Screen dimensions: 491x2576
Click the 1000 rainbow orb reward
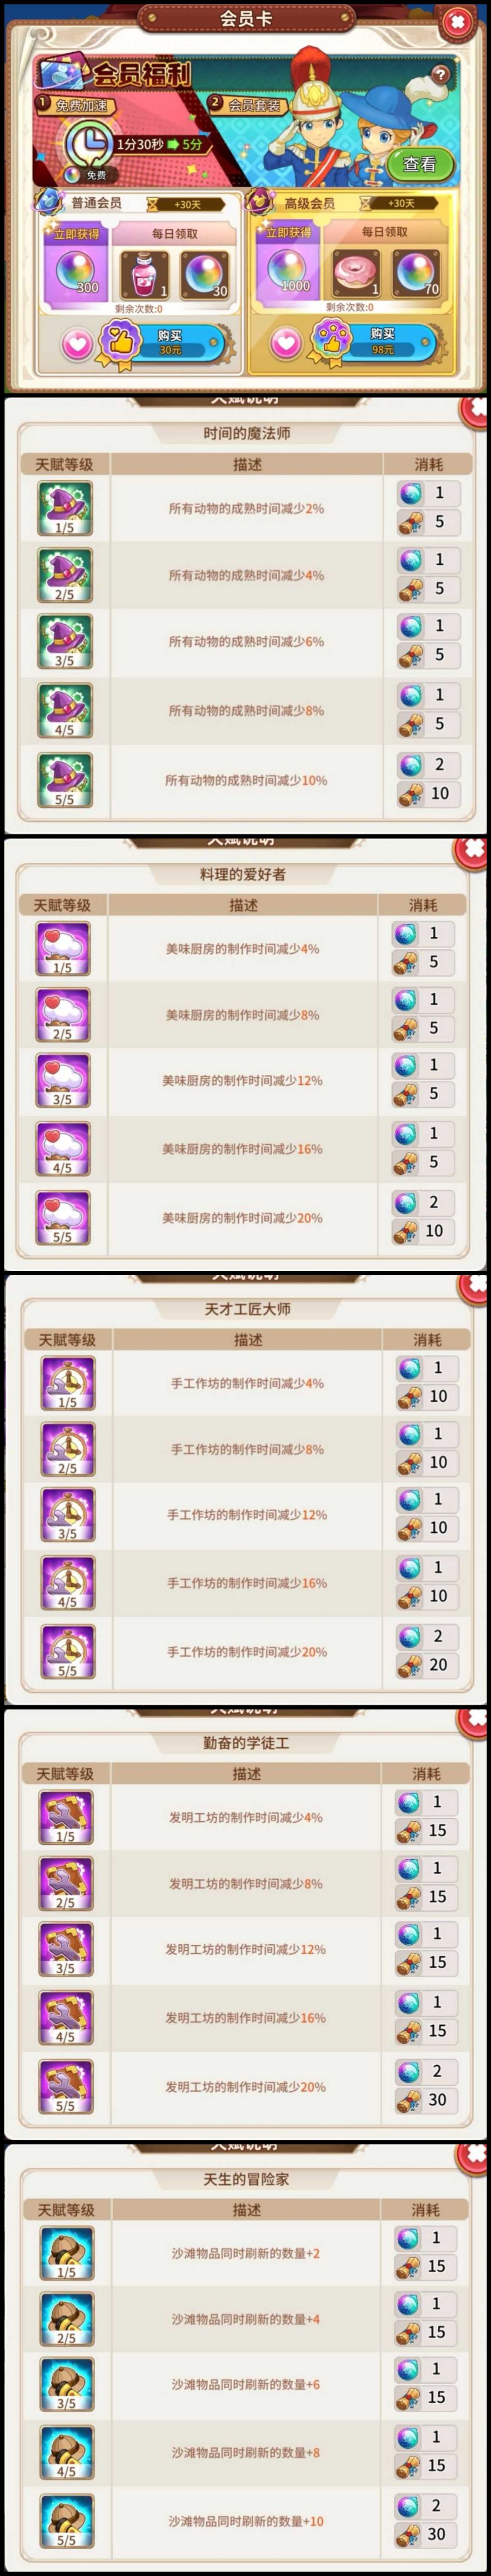point(287,271)
